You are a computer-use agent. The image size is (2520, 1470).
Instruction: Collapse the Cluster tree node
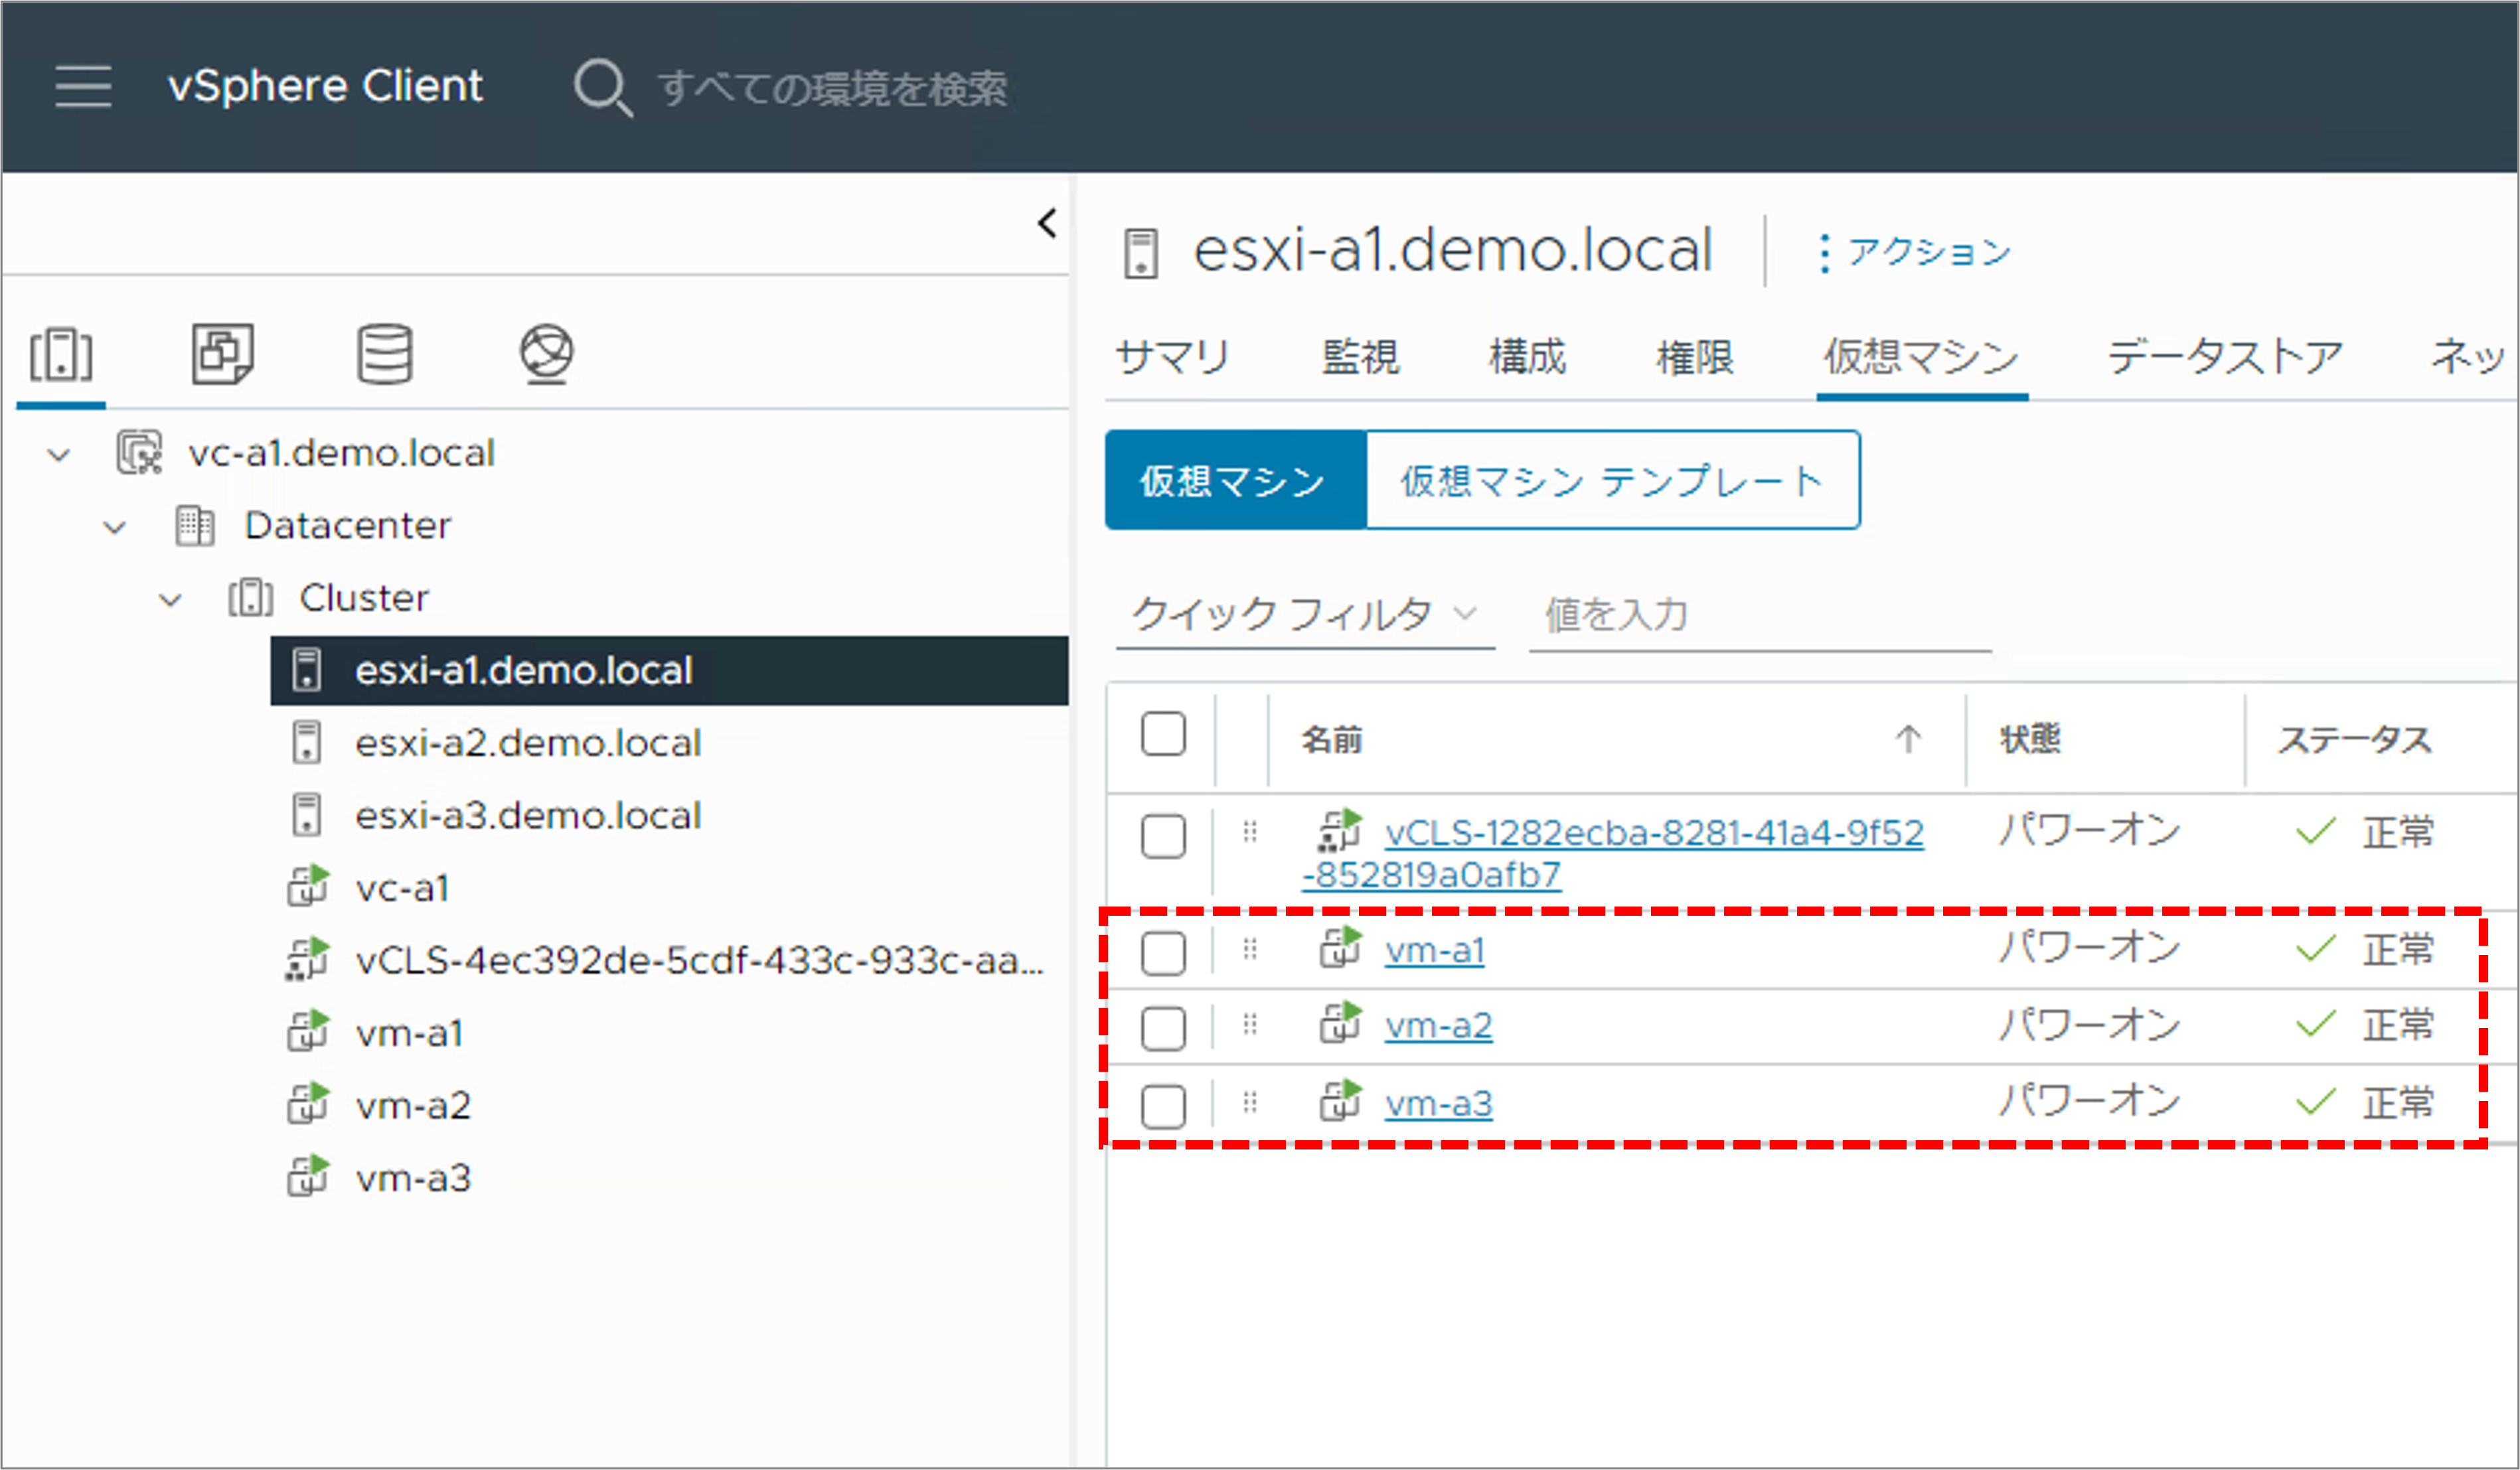(x=171, y=600)
